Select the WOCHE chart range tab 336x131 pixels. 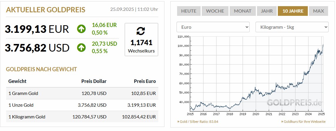click(x=215, y=11)
